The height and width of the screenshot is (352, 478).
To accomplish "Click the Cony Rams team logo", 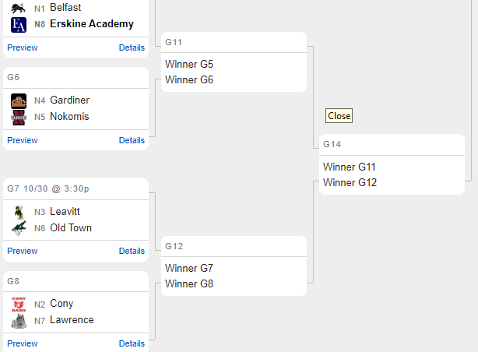I will [19, 304].
